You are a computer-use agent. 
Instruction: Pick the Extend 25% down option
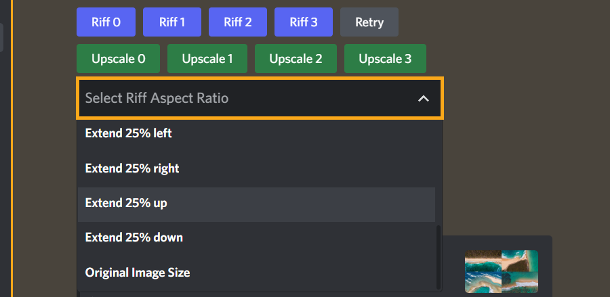(256, 237)
